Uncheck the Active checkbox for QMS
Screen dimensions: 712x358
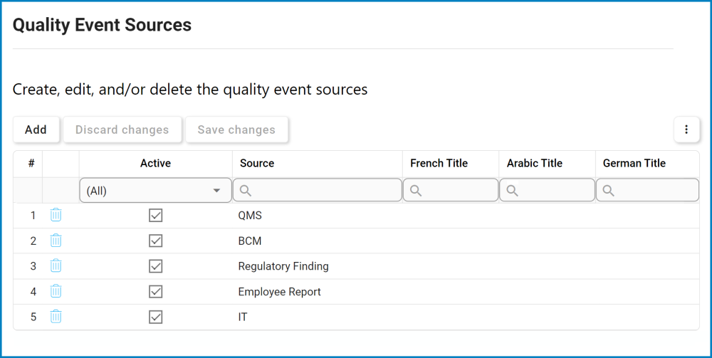pos(156,215)
